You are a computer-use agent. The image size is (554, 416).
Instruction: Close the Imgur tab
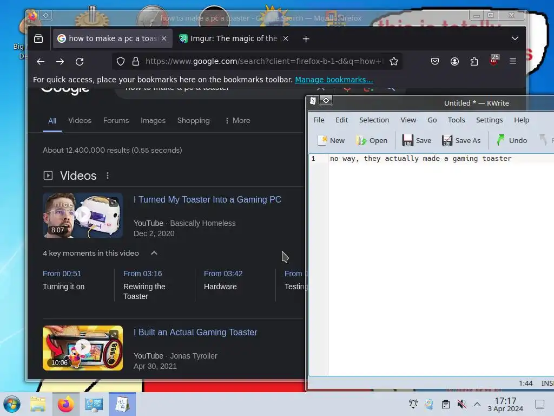(286, 38)
